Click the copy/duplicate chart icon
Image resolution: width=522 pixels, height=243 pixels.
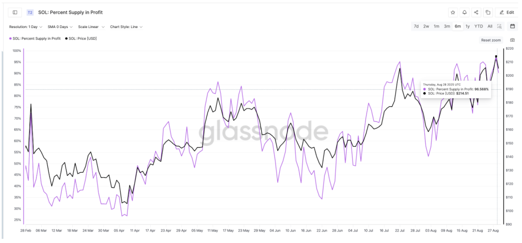[488, 12]
